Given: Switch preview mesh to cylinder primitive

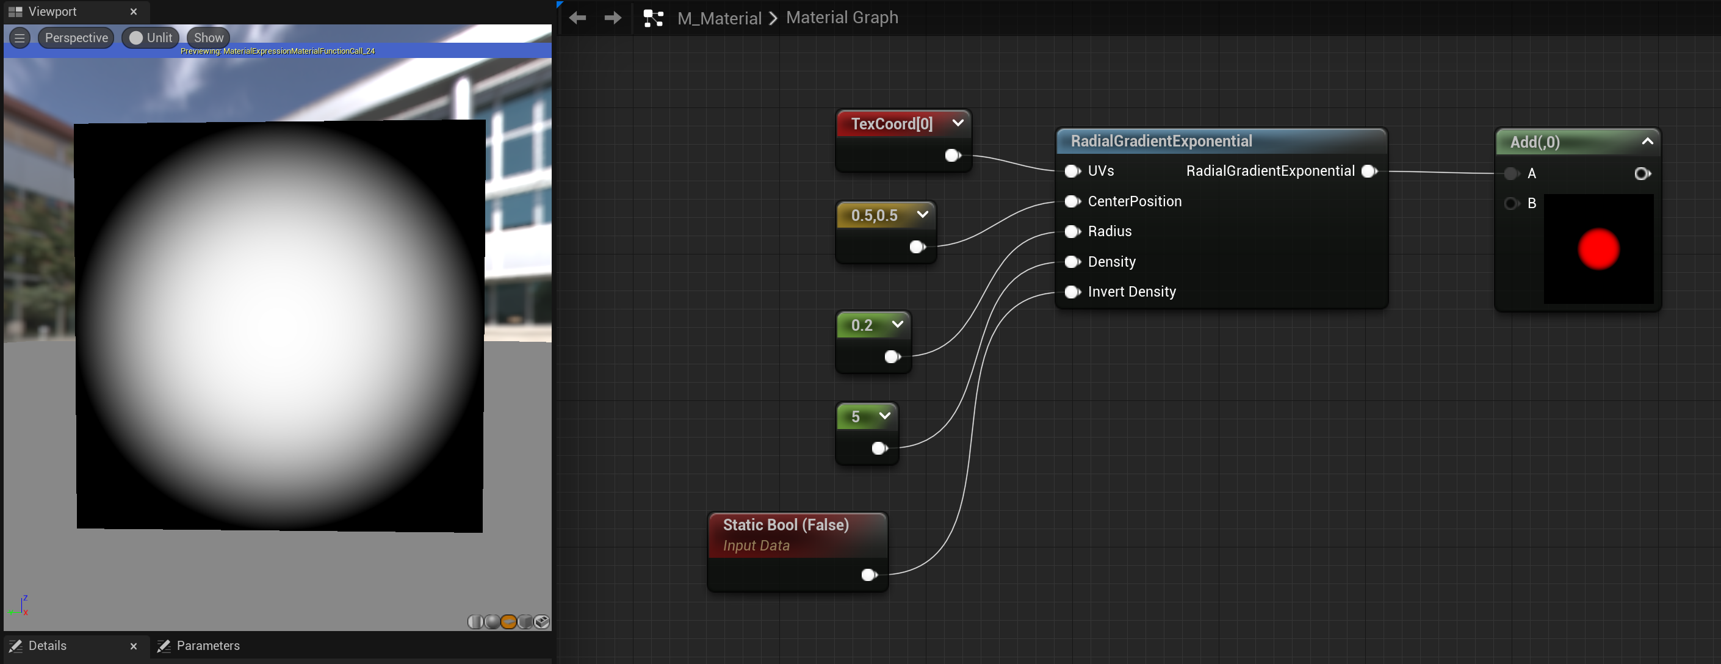Looking at the screenshot, I should coord(475,622).
